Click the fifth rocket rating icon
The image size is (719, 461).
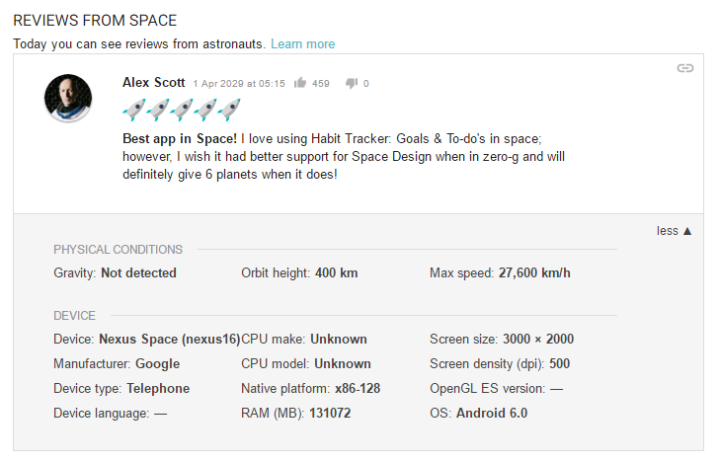coord(229,110)
